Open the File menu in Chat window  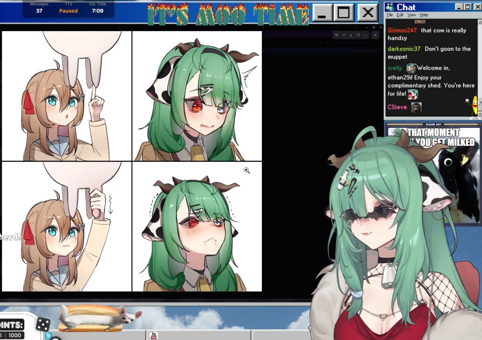(x=390, y=15)
